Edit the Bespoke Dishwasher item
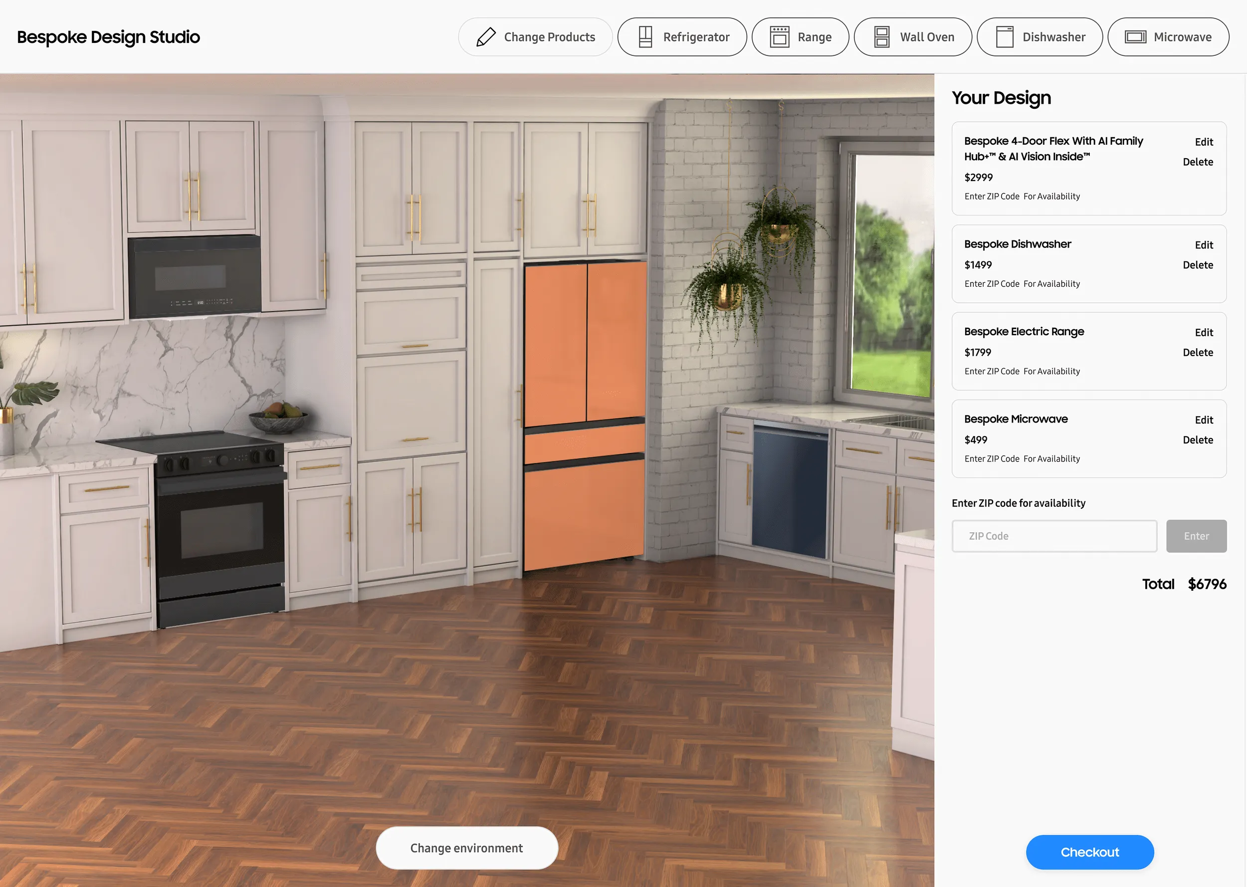Screen dimensions: 1247x887 1204,245
